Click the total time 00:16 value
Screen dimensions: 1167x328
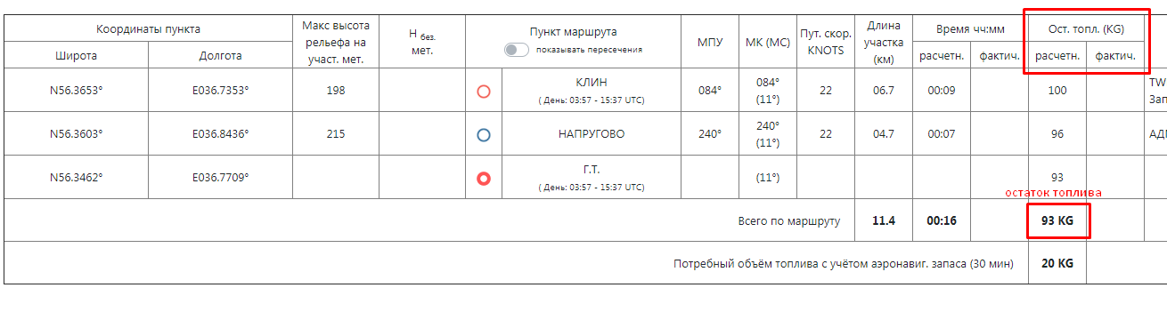click(942, 220)
